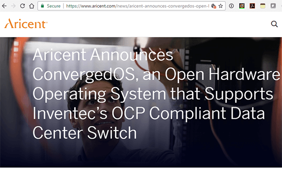Open the site search magnifier

tap(274, 24)
